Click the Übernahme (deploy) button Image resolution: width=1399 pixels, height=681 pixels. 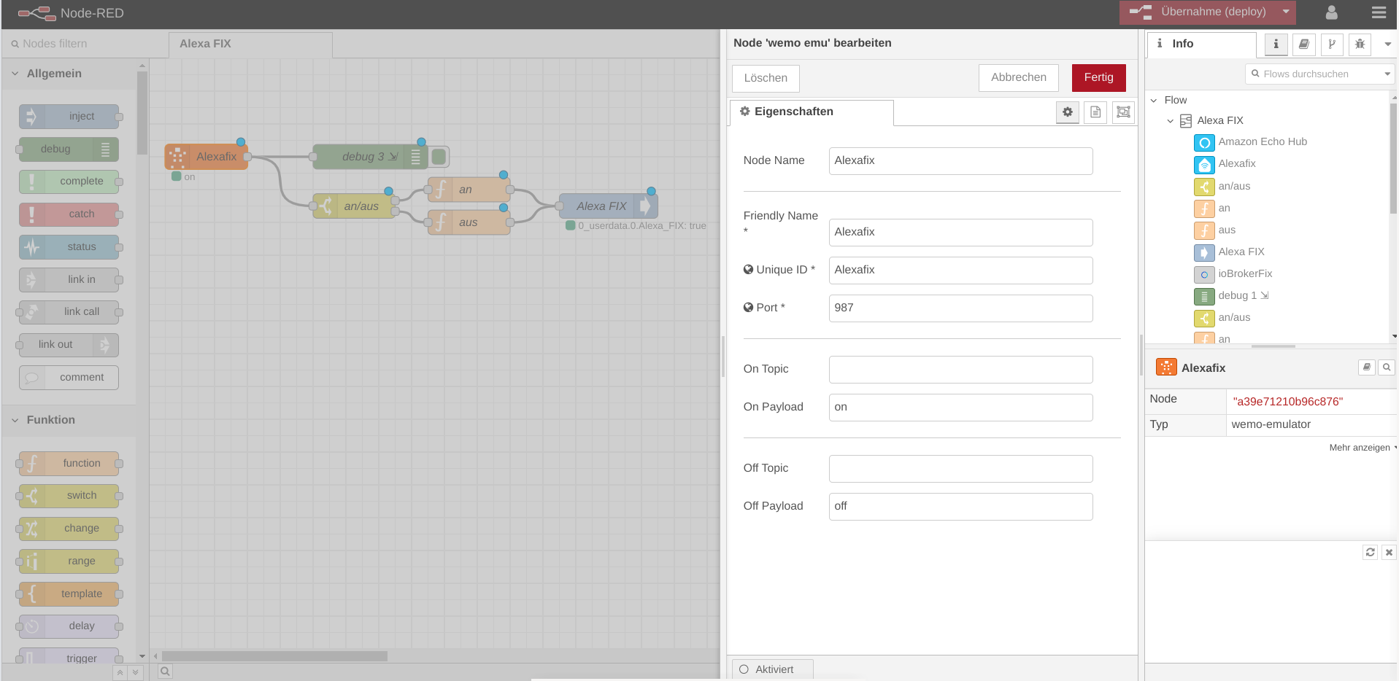(x=1198, y=12)
